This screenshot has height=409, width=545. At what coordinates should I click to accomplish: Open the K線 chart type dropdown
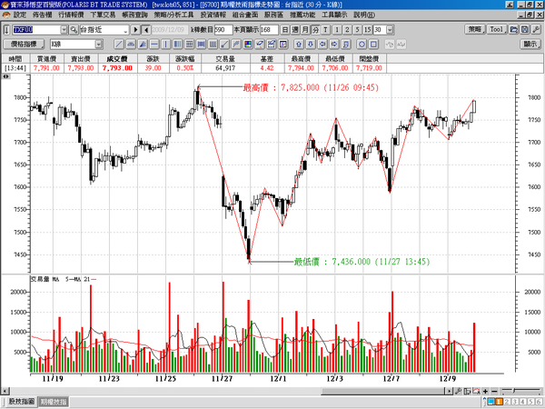click(99, 45)
